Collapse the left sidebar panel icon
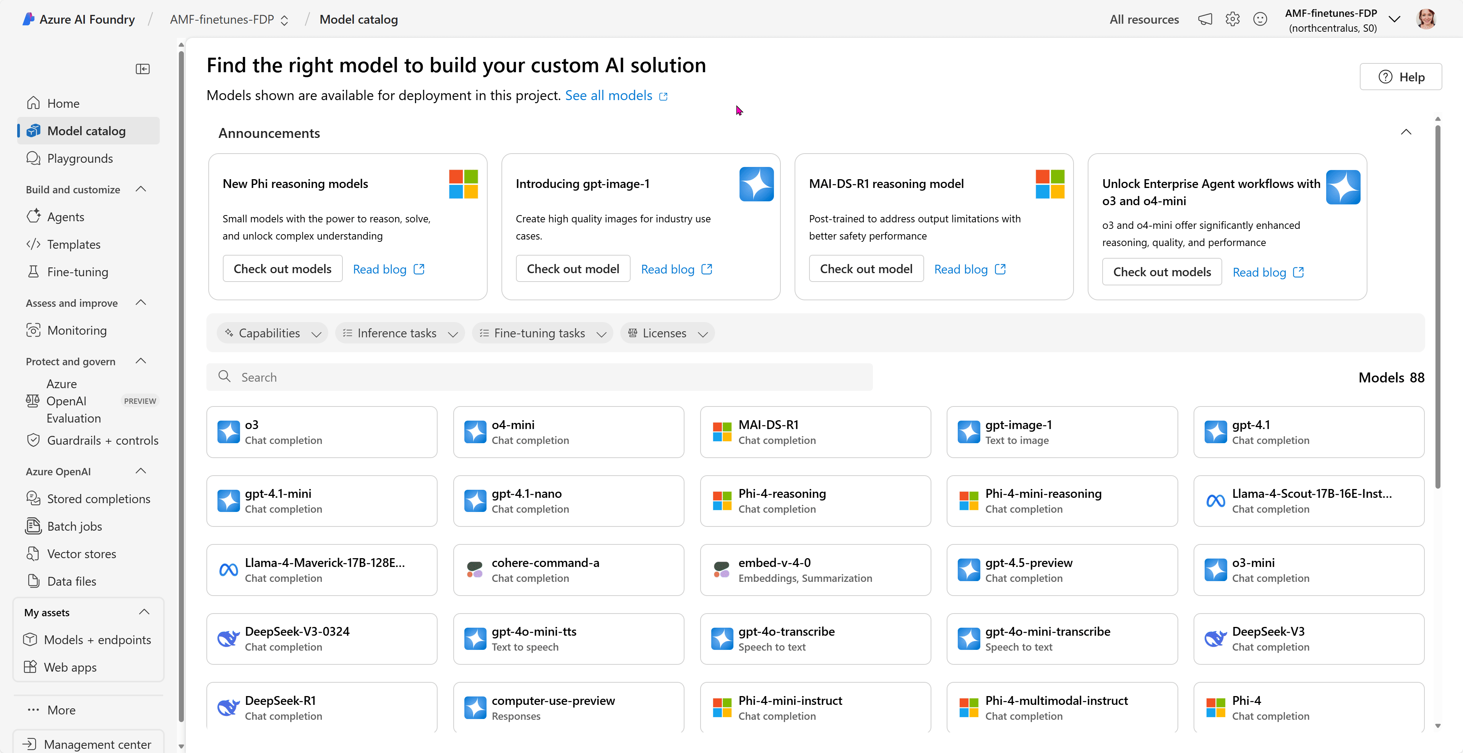This screenshot has height=753, width=1463. tap(143, 69)
